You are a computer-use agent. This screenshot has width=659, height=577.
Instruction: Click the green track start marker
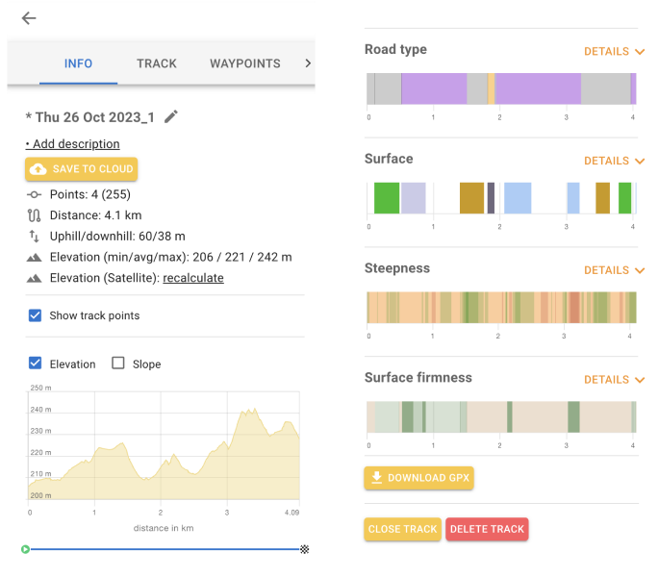pyautogui.click(x=26, y=549)
